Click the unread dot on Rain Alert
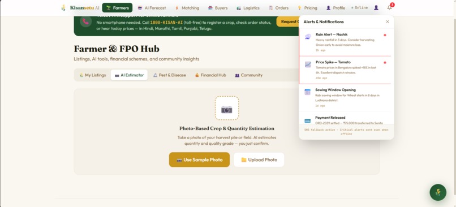Screen dimensions: 456x207 [x=385, y=35]
